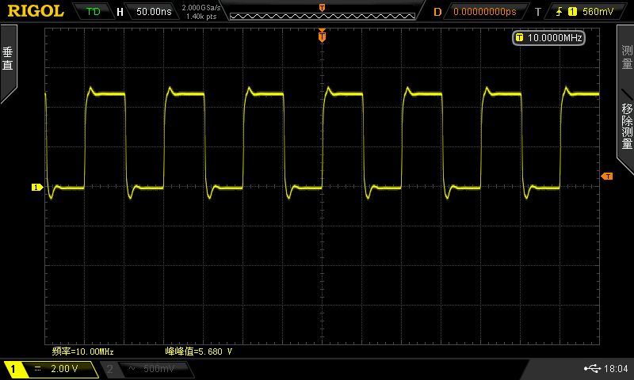
Task: Click the RIGOL logo
Action: tap(36, 11)
